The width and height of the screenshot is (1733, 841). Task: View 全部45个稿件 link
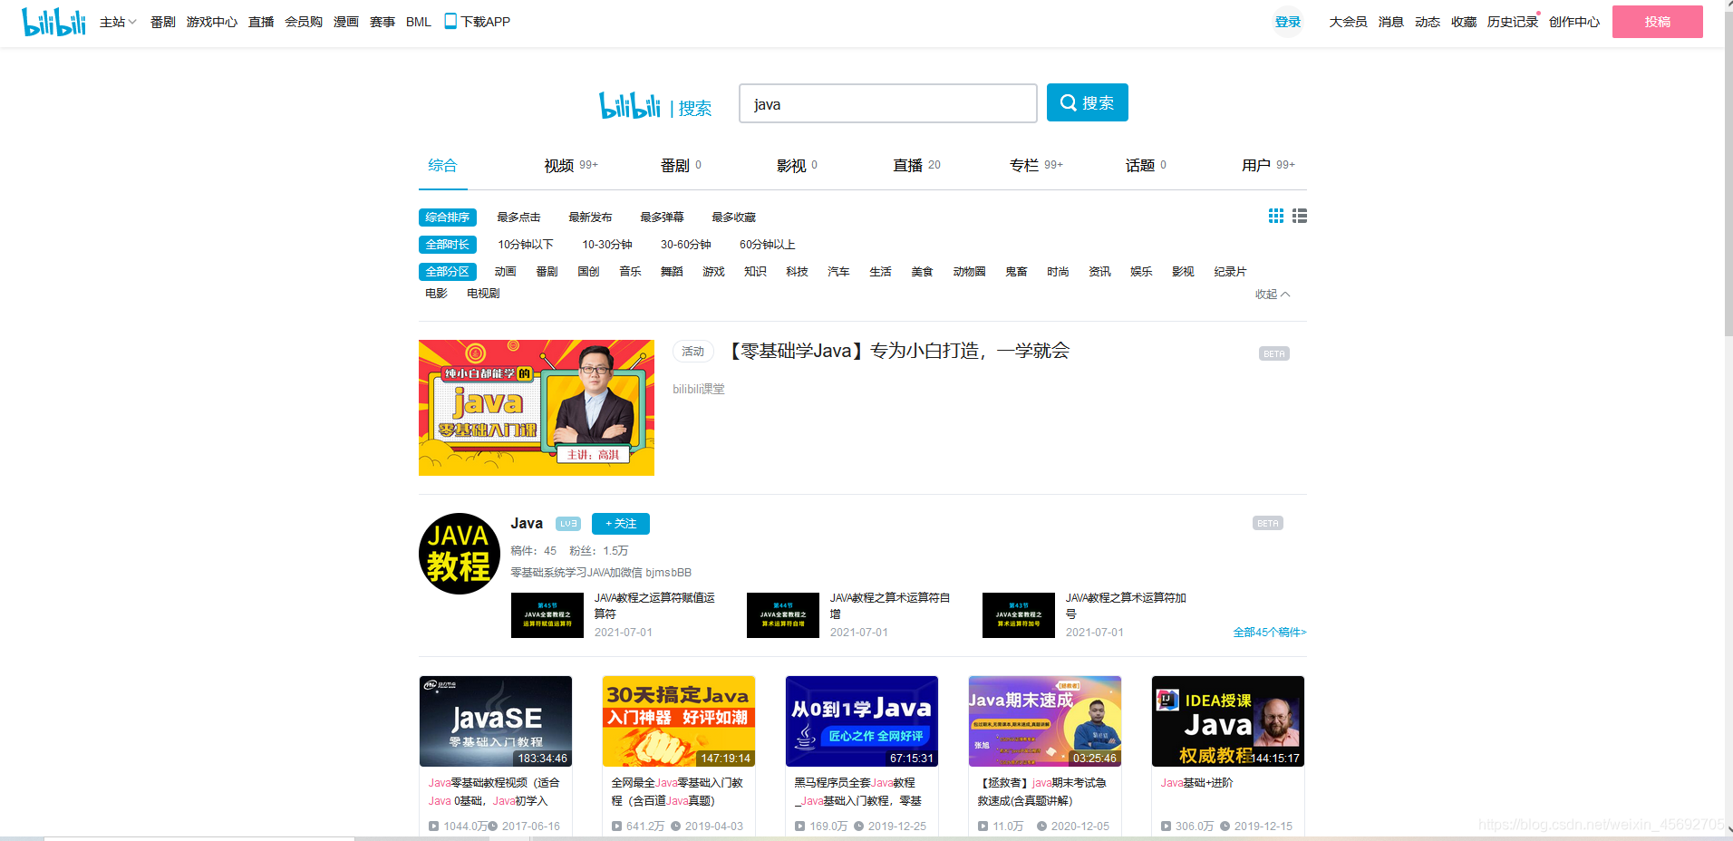pyautogui.click(x=1269, y=633)
